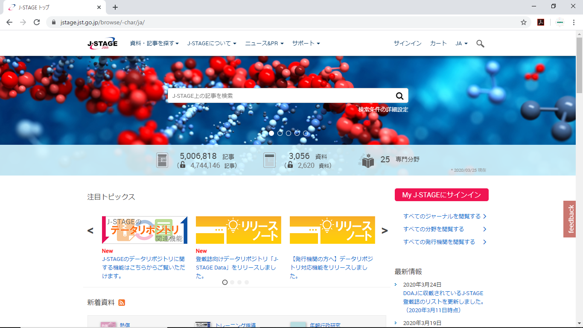Open the DOAJ収載 news item link
The height and width of the screenshot is (328, 583).
click(443, 302)
